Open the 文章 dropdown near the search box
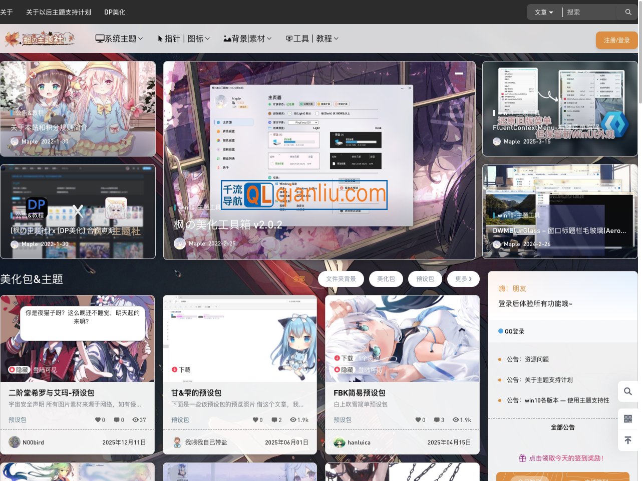The height and width of the screenshot is (481, 643). click(542, 12)
